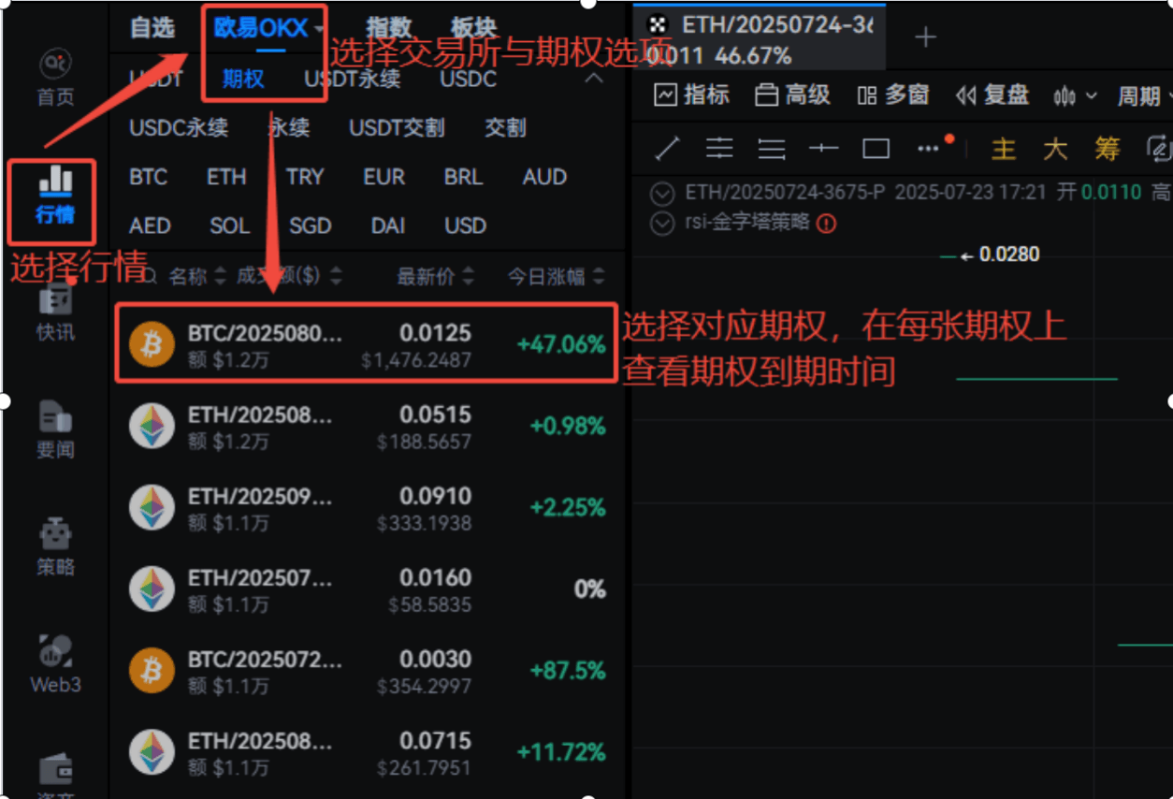Open the 首页 home icon in the sidebar
Image resolution: width=1173 pixels, height=799 pixels.
(x=55, y=77)
